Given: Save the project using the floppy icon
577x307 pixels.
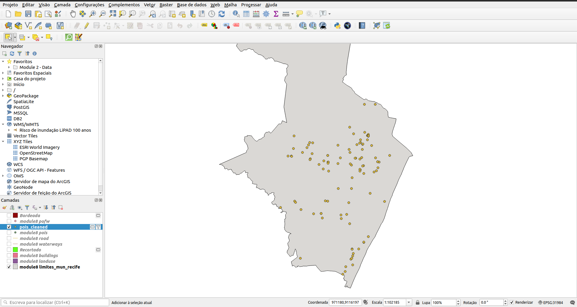Looking at the screenshot, I should pyautogui.click(x=28, y=14).
